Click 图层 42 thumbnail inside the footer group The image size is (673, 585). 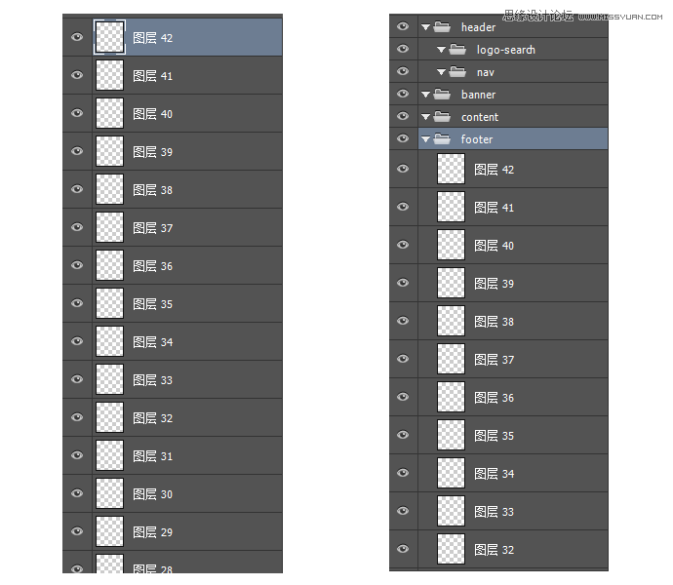point(451,170)
